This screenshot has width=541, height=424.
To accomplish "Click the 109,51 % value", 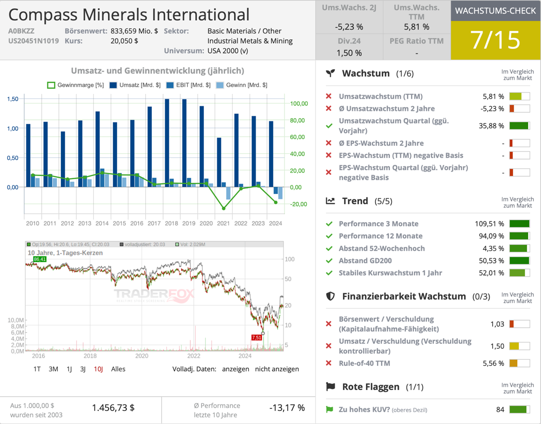I will pyautogui.click(x=489, y=224).
